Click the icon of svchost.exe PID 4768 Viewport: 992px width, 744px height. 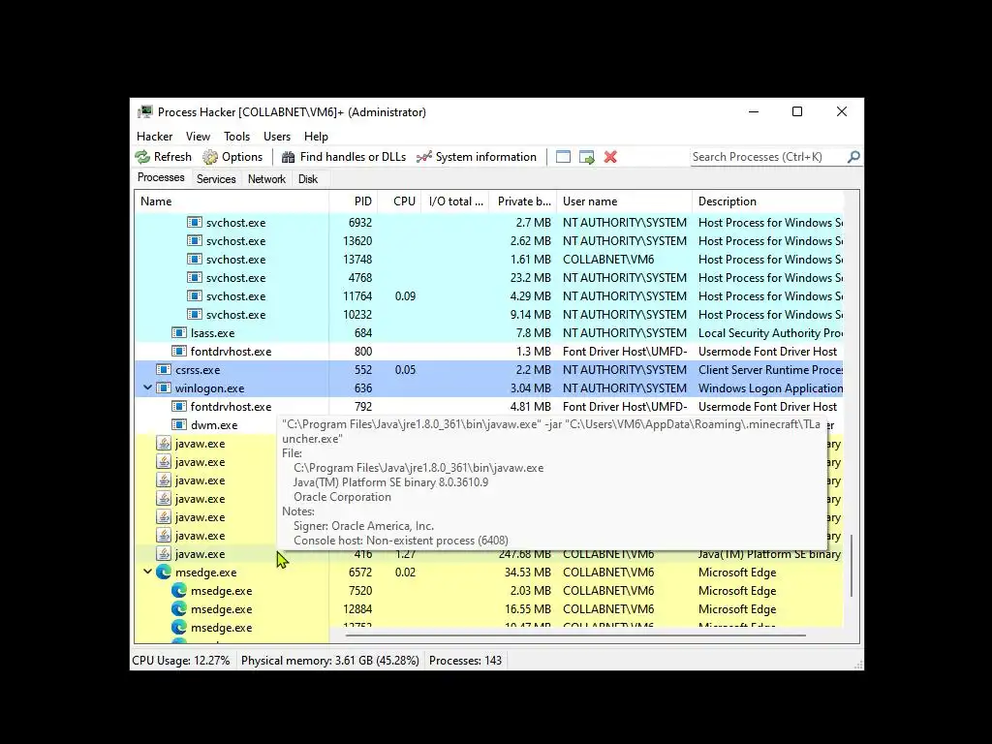194,278
